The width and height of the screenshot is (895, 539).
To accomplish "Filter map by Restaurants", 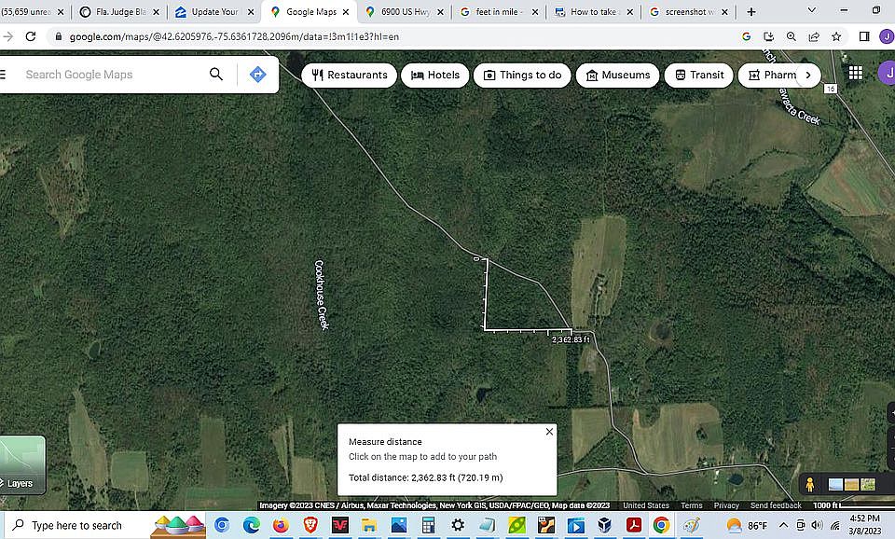I will click(x=350, y=75).
